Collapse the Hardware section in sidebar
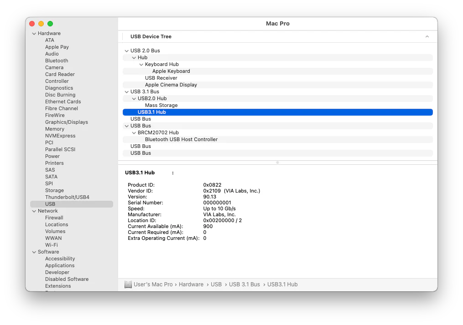This screenshot has height=325, width=463. [34, 34]
